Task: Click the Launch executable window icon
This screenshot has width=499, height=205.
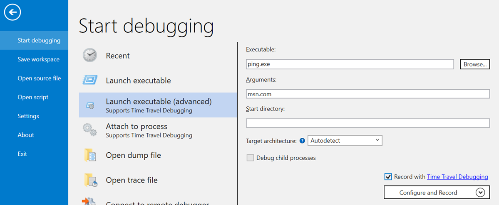Action: pyautogui.click(x=90, y=80)
